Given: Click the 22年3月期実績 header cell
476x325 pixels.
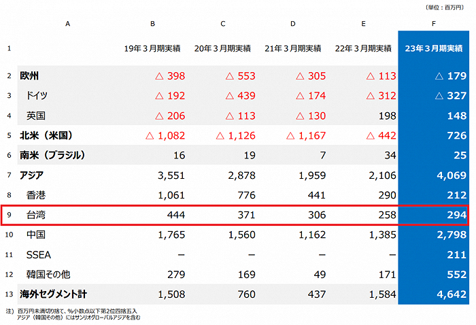Looking at the screenshot, I should pos(364,49).
